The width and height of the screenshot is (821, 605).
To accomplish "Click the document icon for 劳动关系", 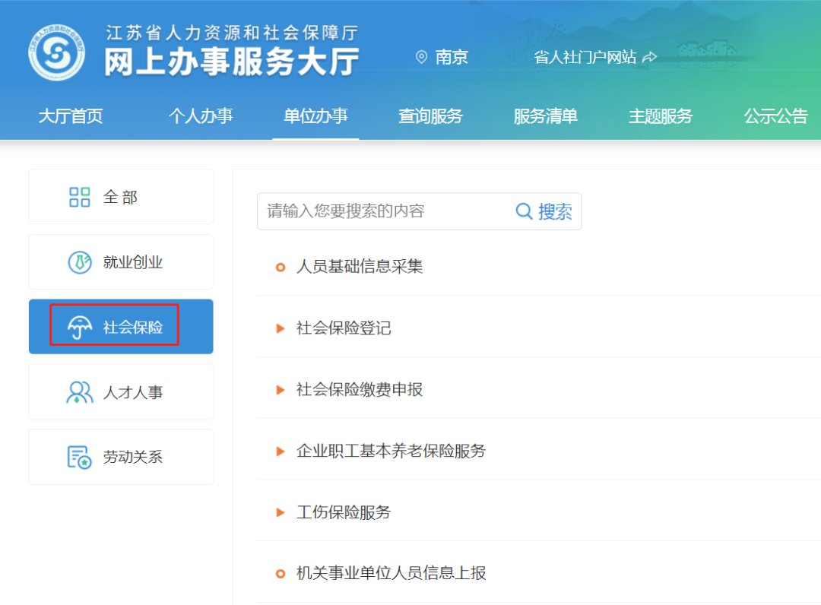I will pyautogui.click(x=80, y=458).
